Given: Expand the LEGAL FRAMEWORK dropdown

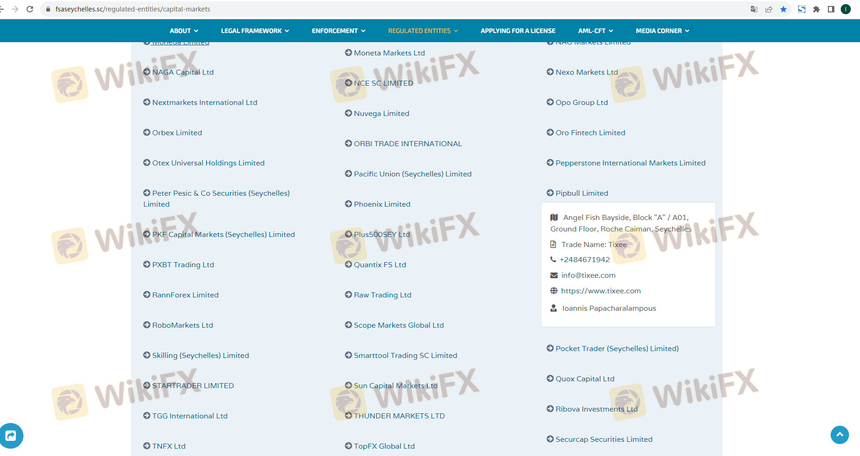Looking at the screenshot, I should click(x=255, y=31).
